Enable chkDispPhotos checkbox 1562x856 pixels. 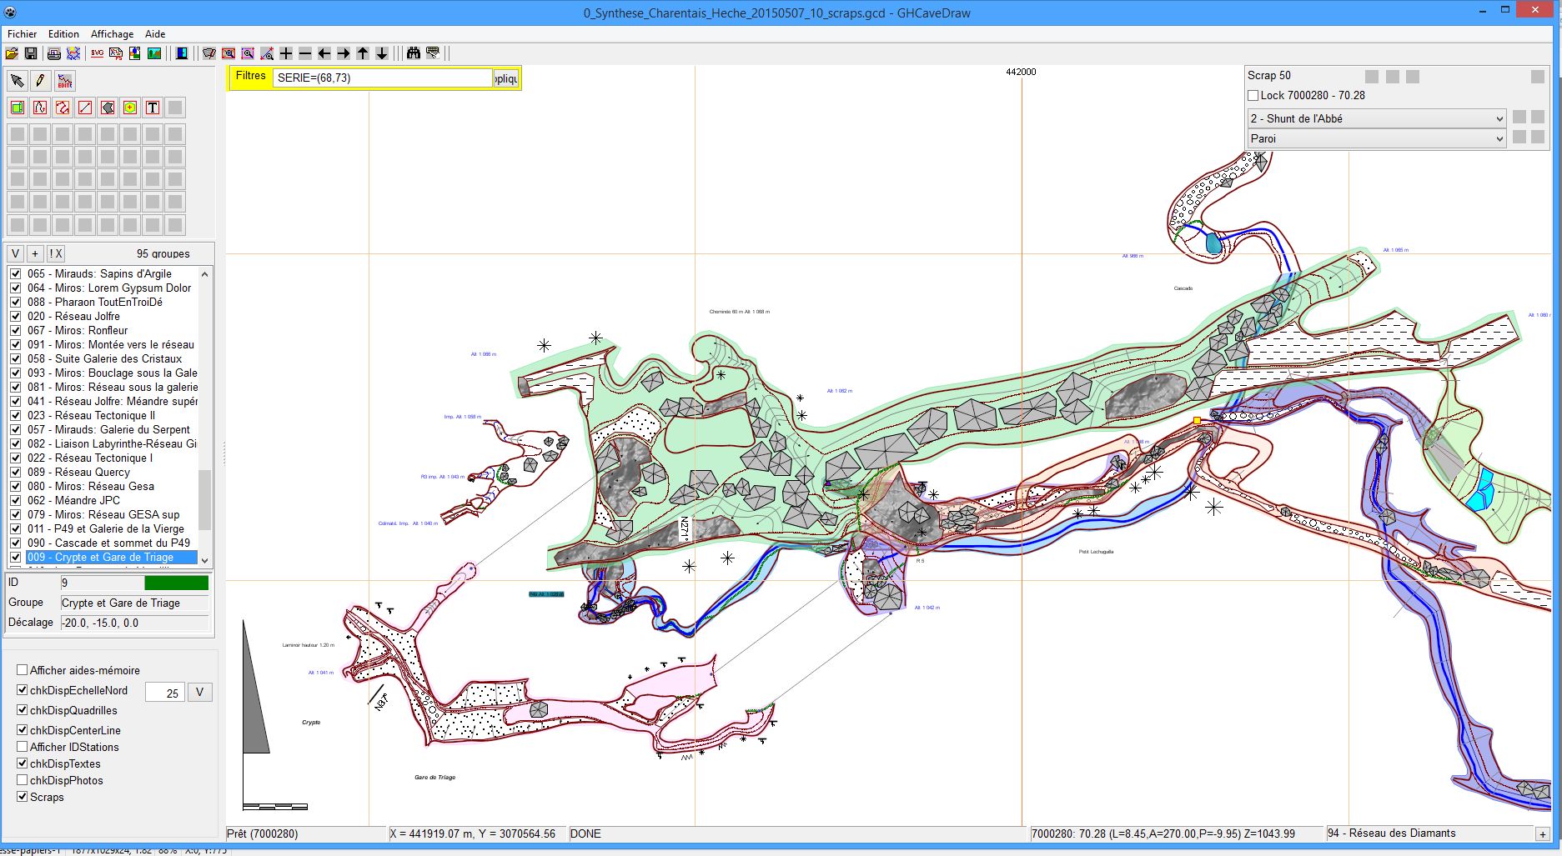click(x=23, y=780)
